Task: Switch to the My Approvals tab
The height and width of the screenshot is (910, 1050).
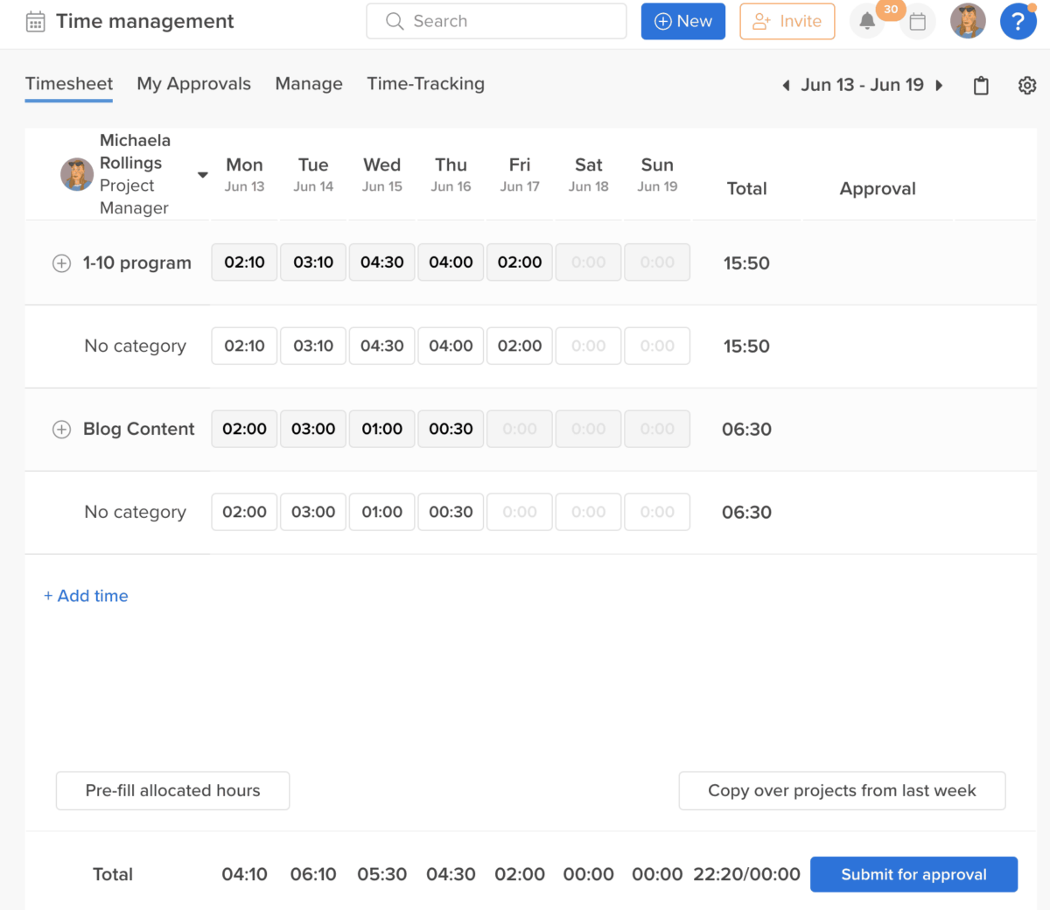Action: tap(193, 84)
